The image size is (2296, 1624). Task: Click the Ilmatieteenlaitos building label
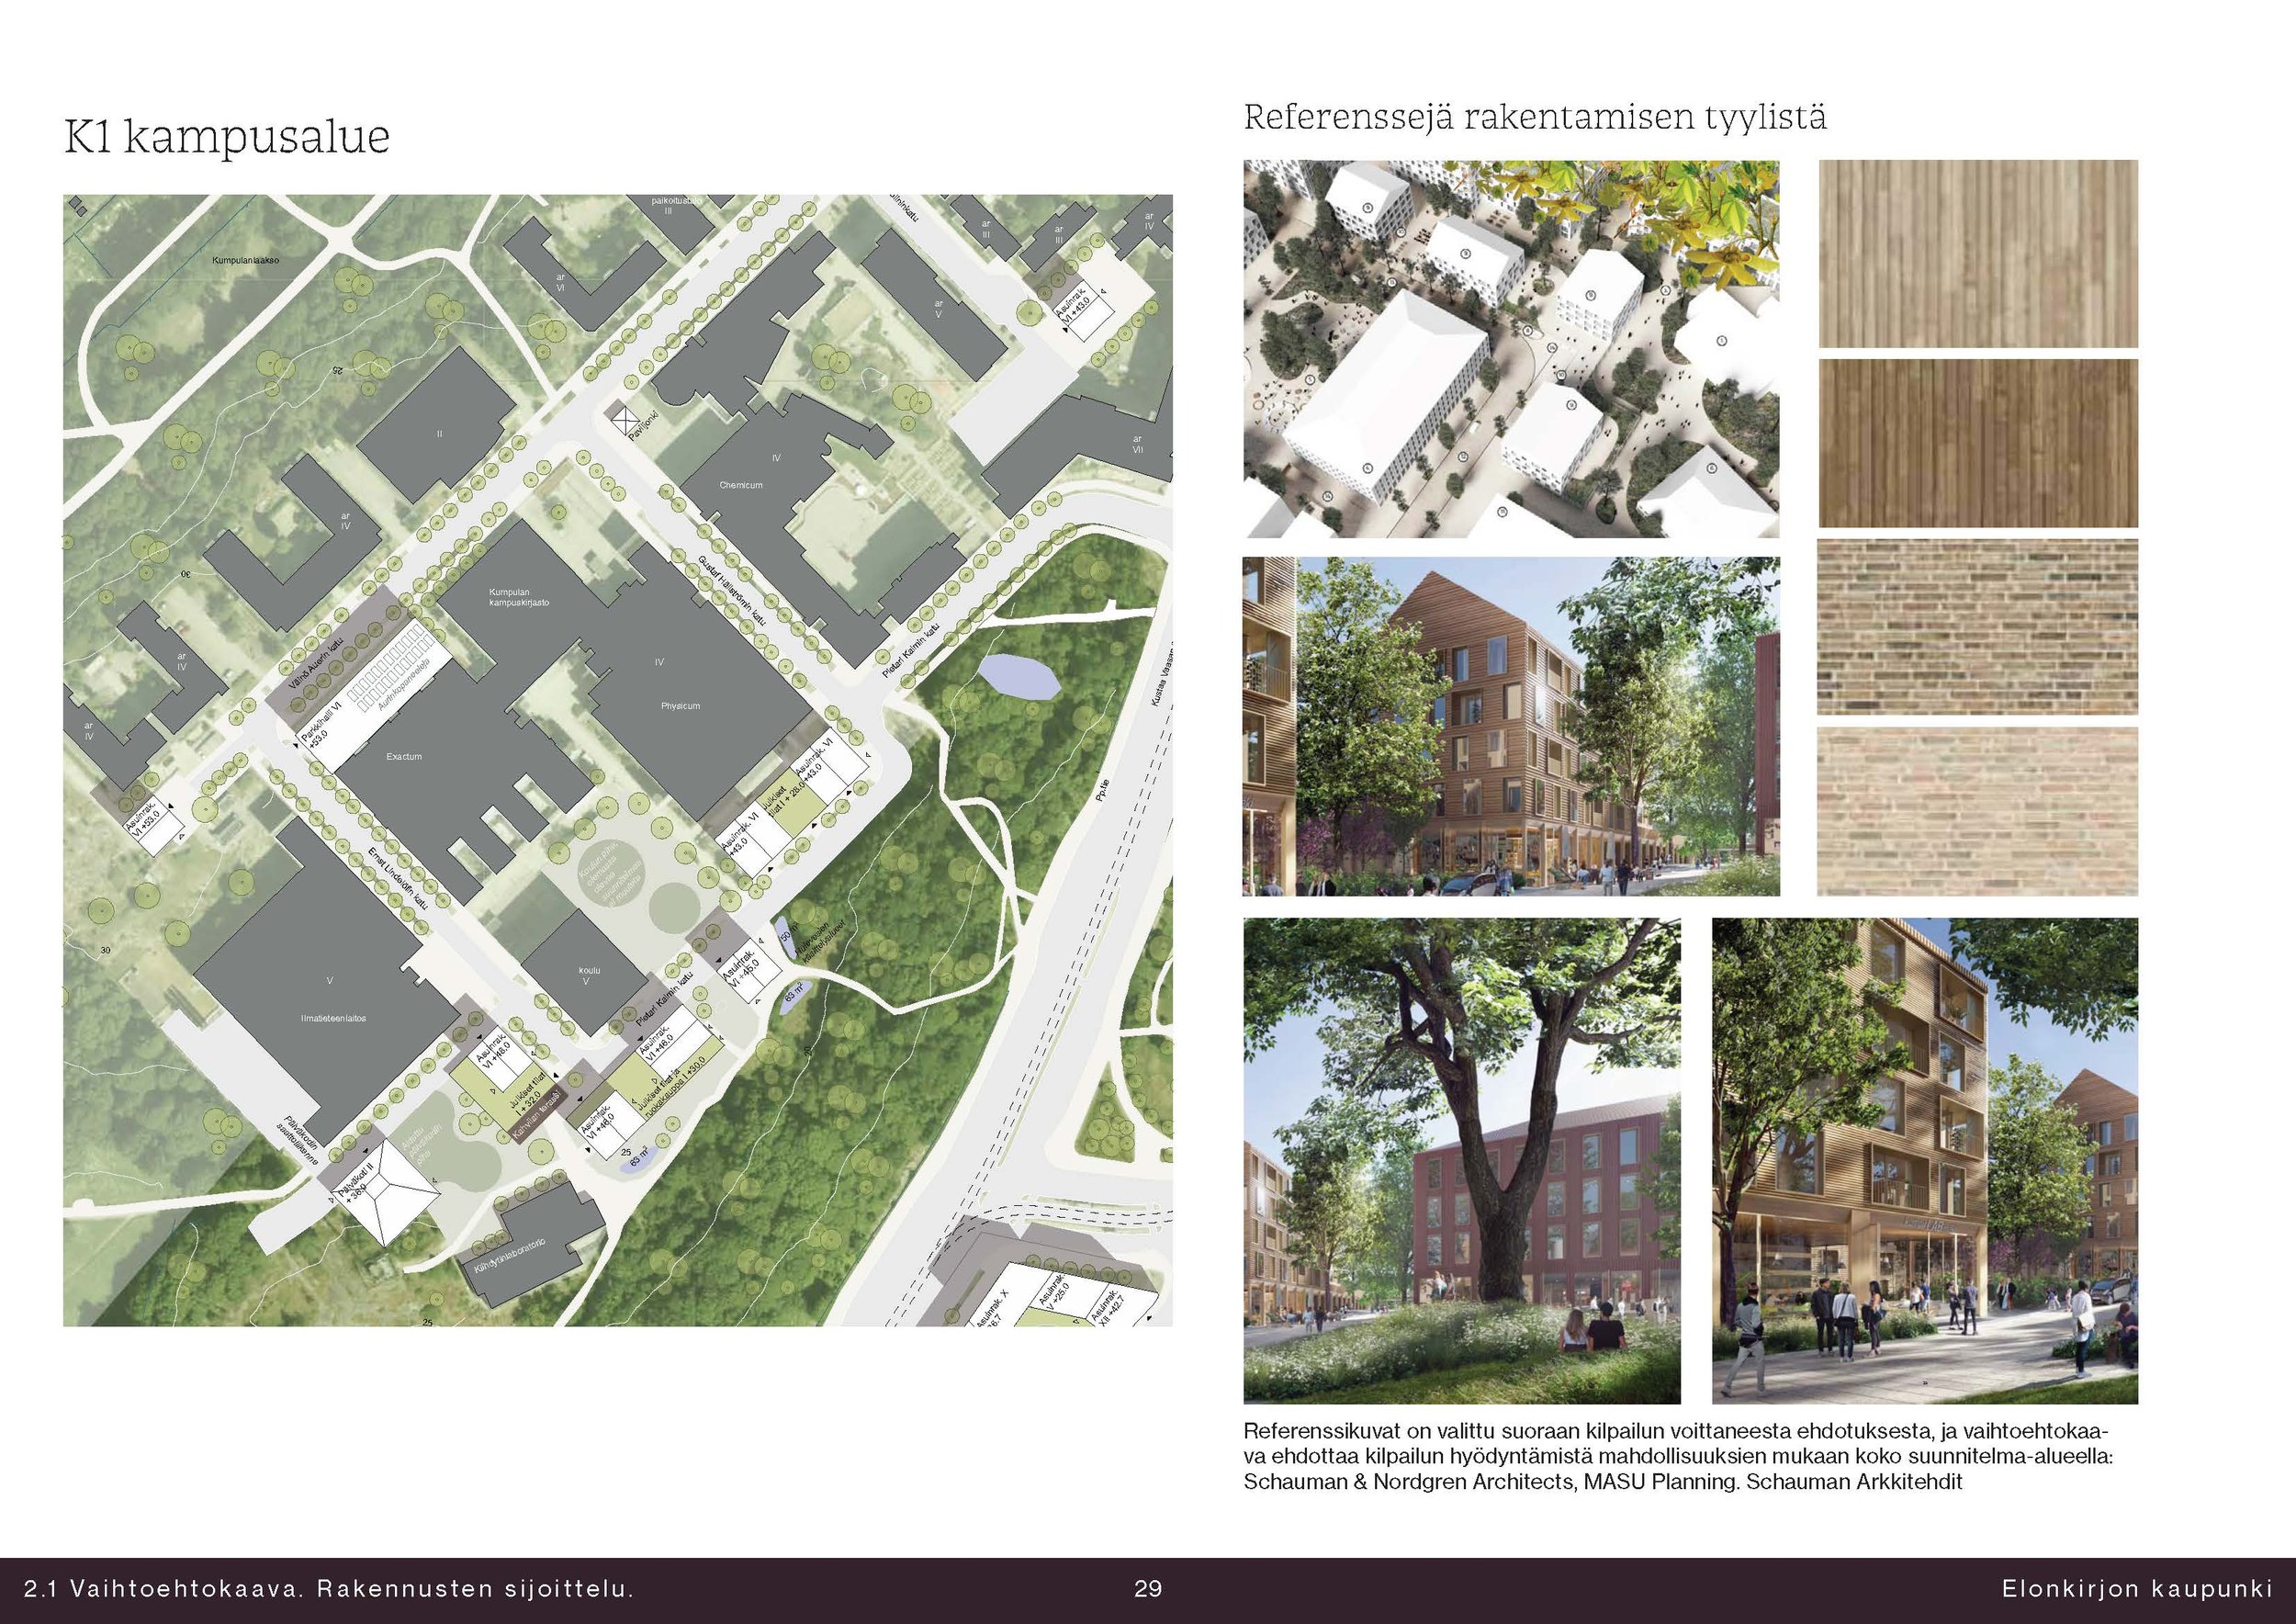pos(333,1018)
